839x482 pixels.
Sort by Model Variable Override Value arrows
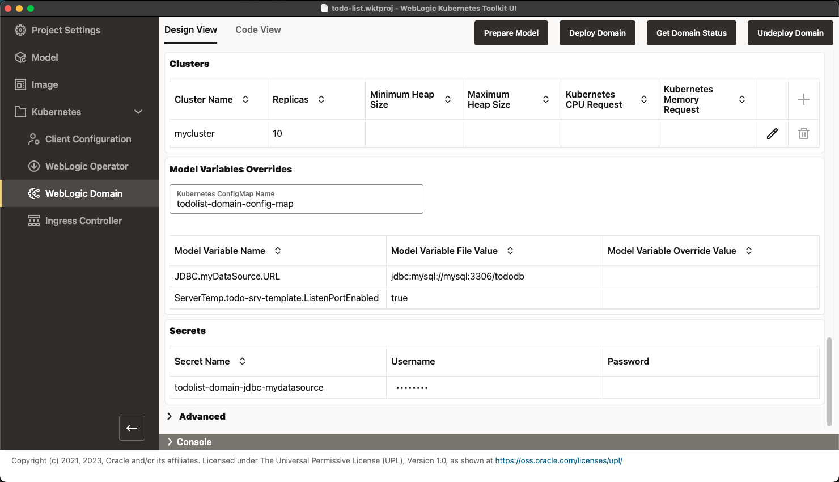(749, 251)
